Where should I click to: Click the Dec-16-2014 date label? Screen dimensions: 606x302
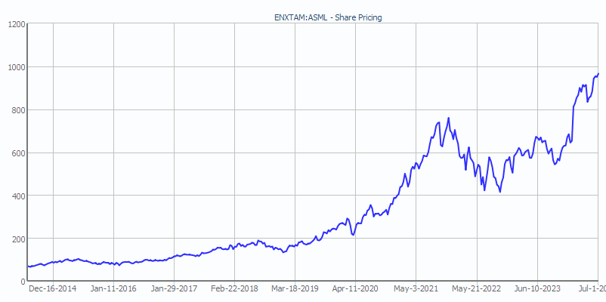52,288
